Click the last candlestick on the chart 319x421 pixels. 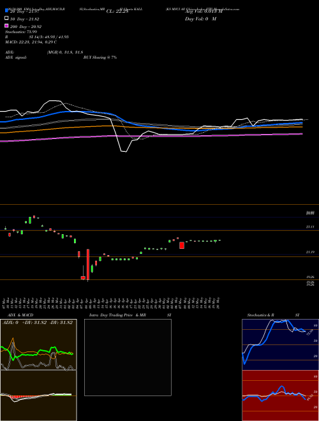tap(219, 240)
